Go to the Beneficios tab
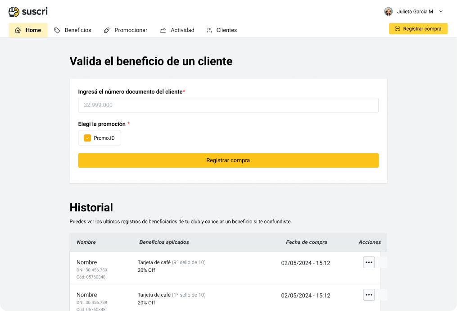The height and width of the screenshot is (311, 457). pos(77,30)
